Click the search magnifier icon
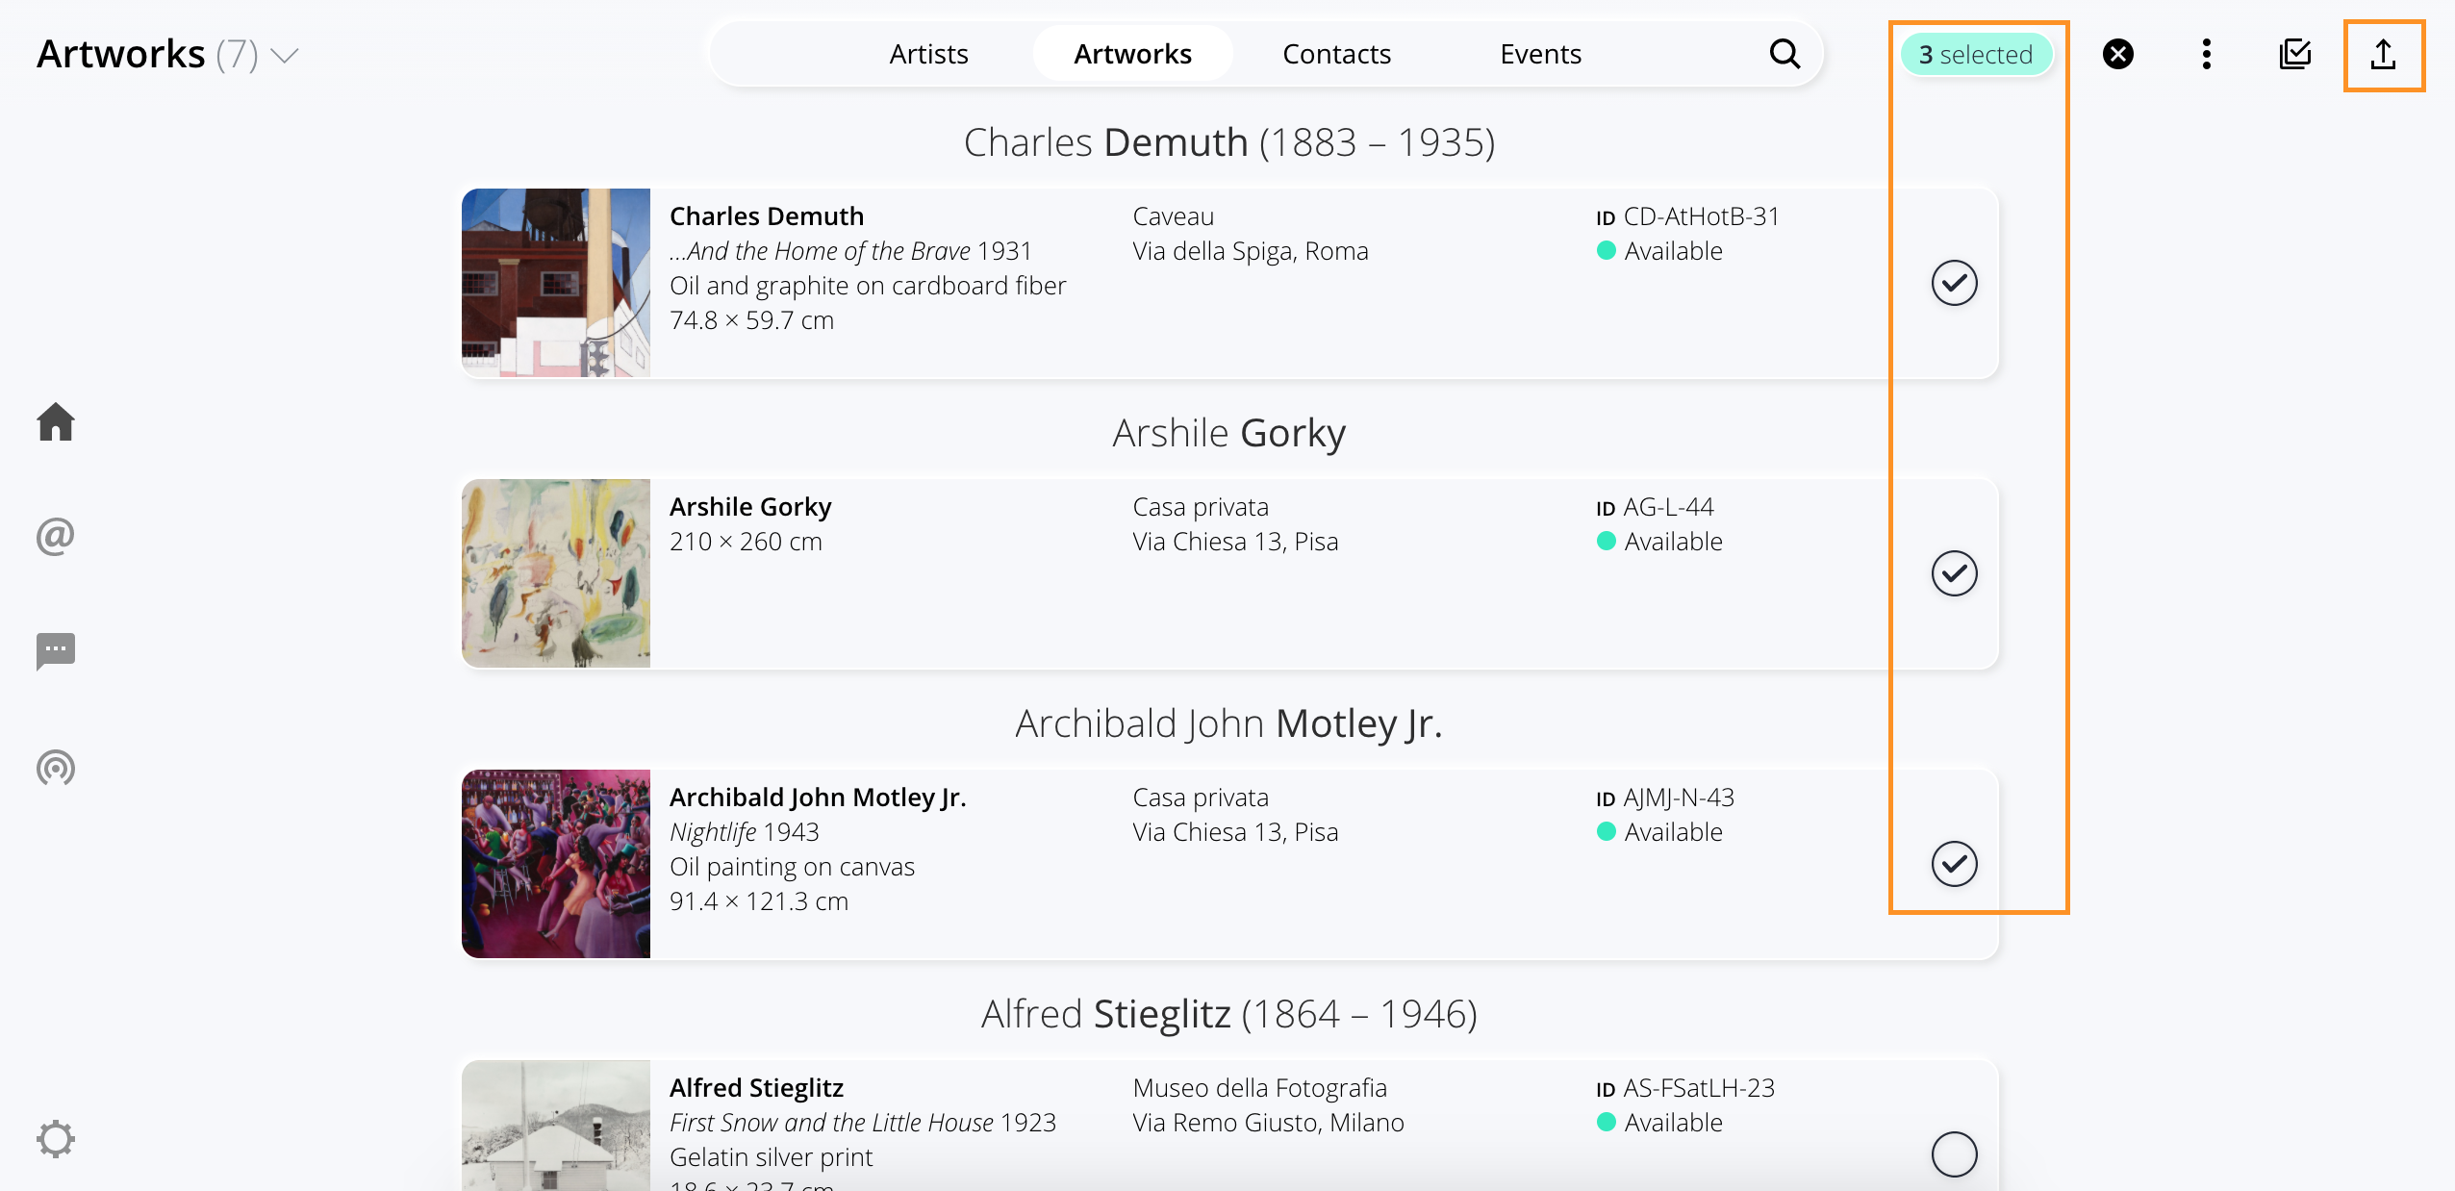Viewport: 2455px width, 1191px height. click(1784, 54)
